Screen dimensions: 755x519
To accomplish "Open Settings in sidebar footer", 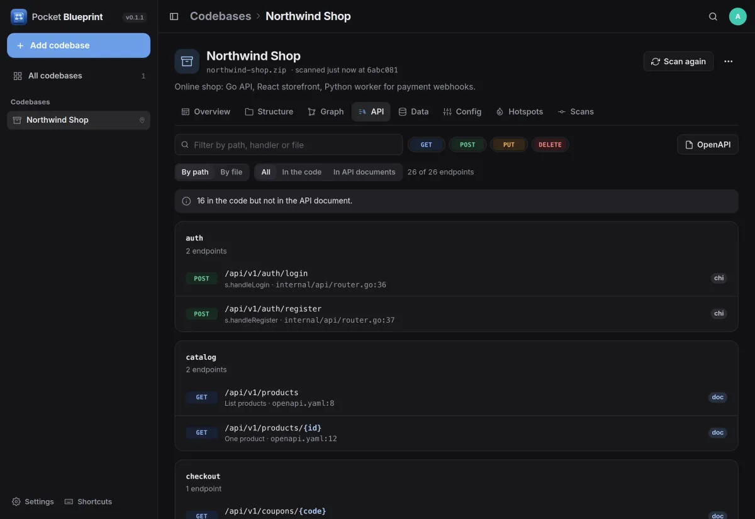I will [33, 501].
